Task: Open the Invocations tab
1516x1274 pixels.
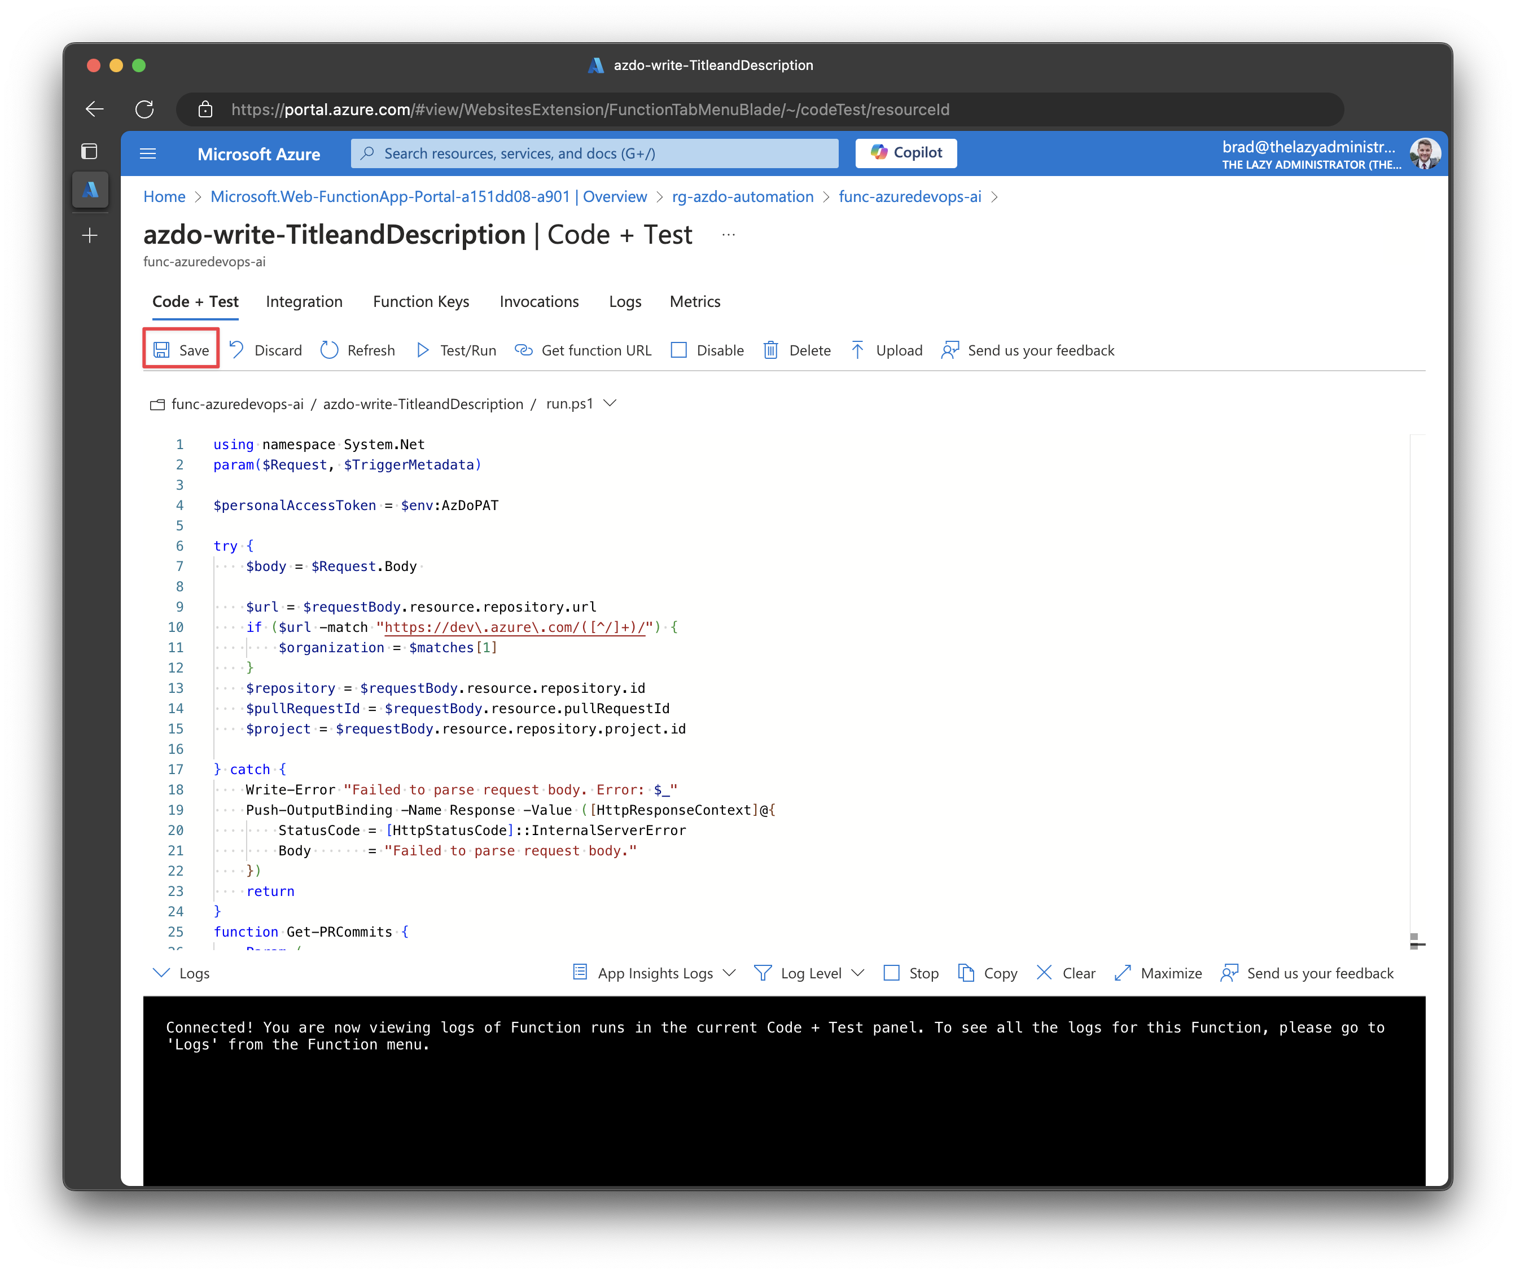Action: click(539, 301)
